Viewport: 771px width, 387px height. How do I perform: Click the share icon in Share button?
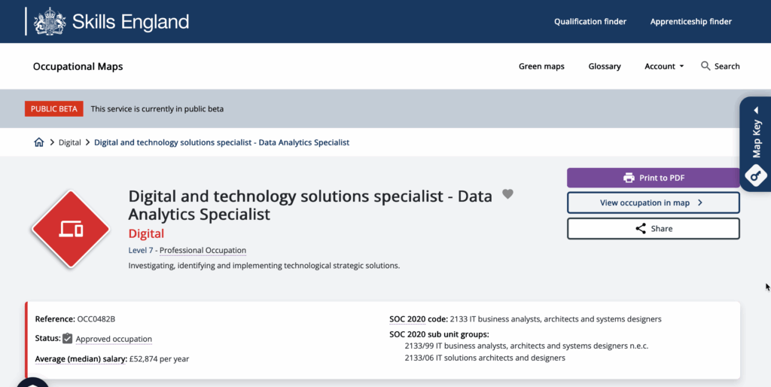(x=641, y=229)
